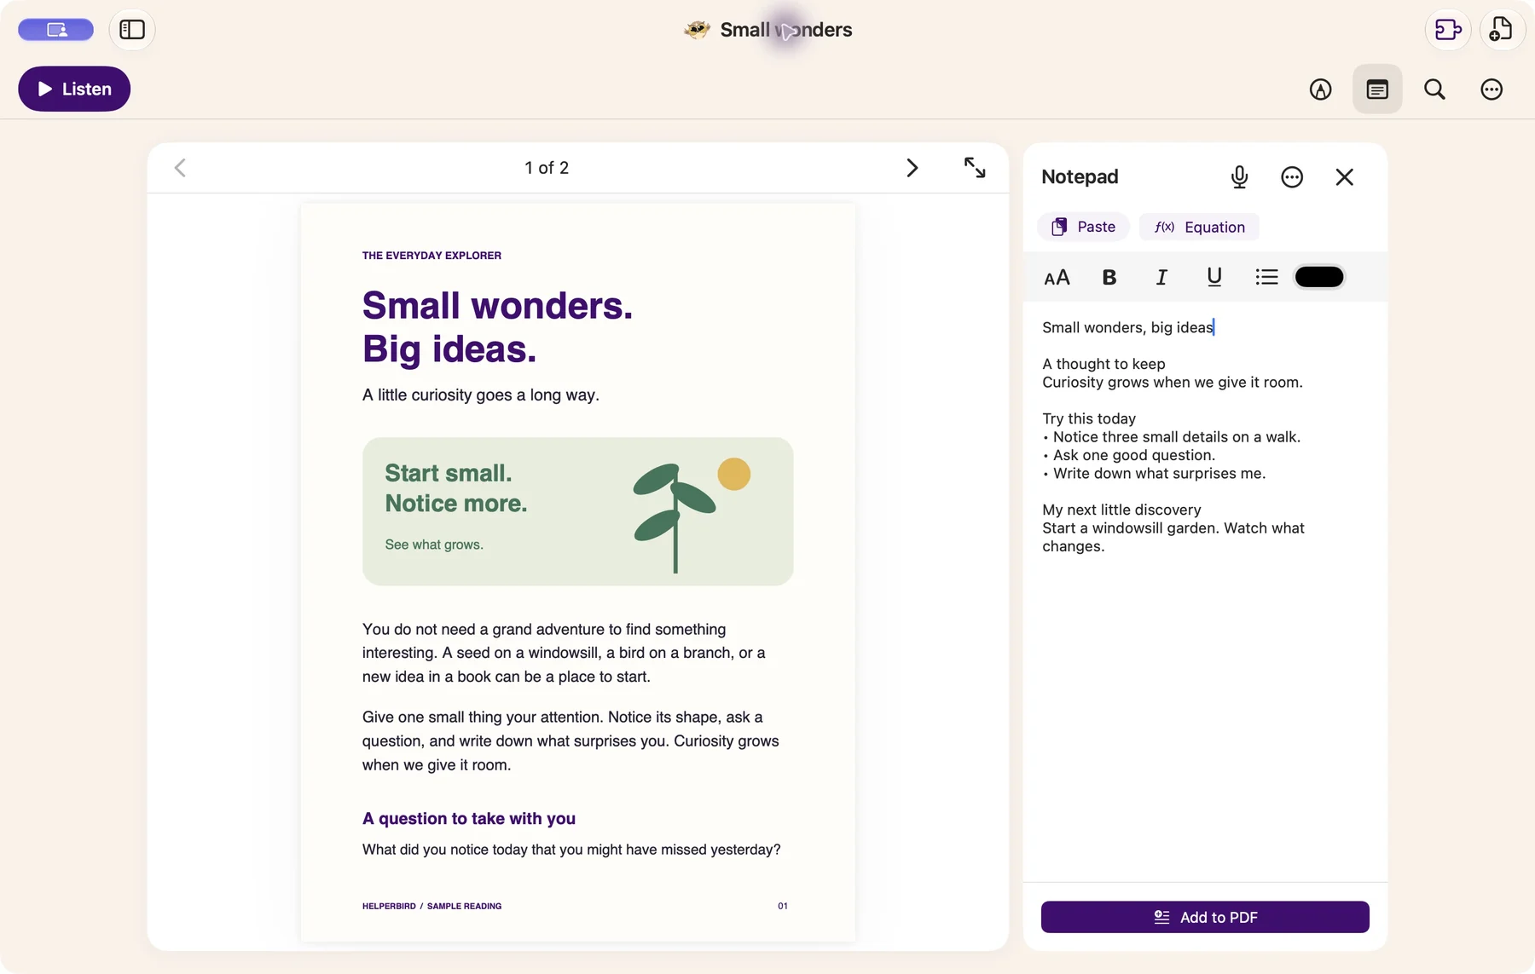Image resolution: width=1535 pixels, height=974 pixels.
Task: Click 'HELPERBIRD / SAMPLE READING' footer text
Action: pyautogui.click(x=432, y=906)
